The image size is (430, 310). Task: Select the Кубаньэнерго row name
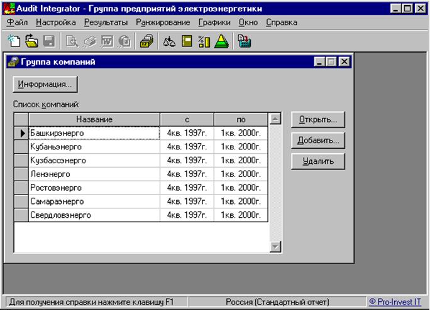point(94,147)
